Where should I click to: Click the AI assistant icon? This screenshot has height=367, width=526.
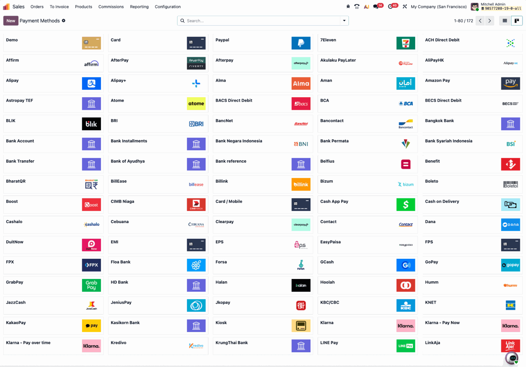[366, 7]
